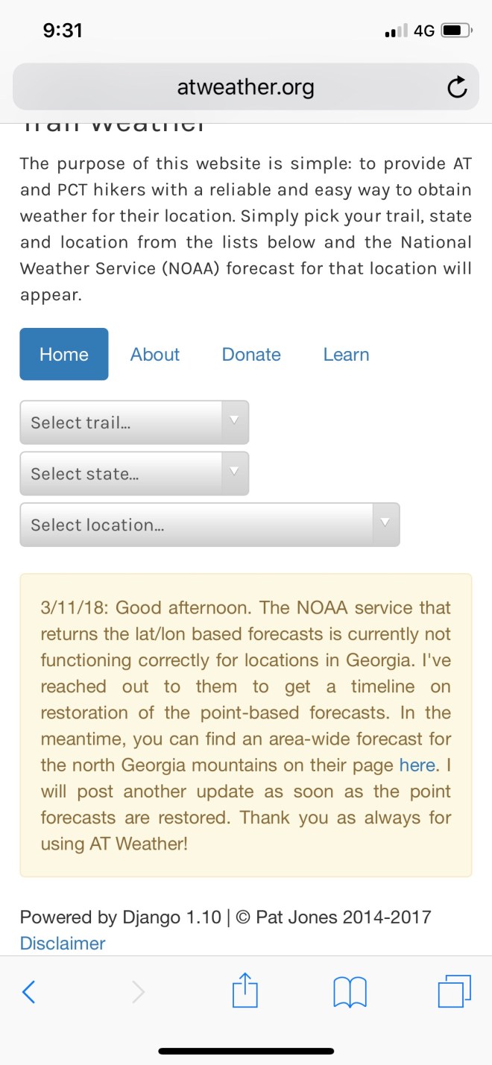Image resolution: width=492 pixels, height=1065 pixels.
Task: Open the Select trail dropdown
Action: [134, 423]
